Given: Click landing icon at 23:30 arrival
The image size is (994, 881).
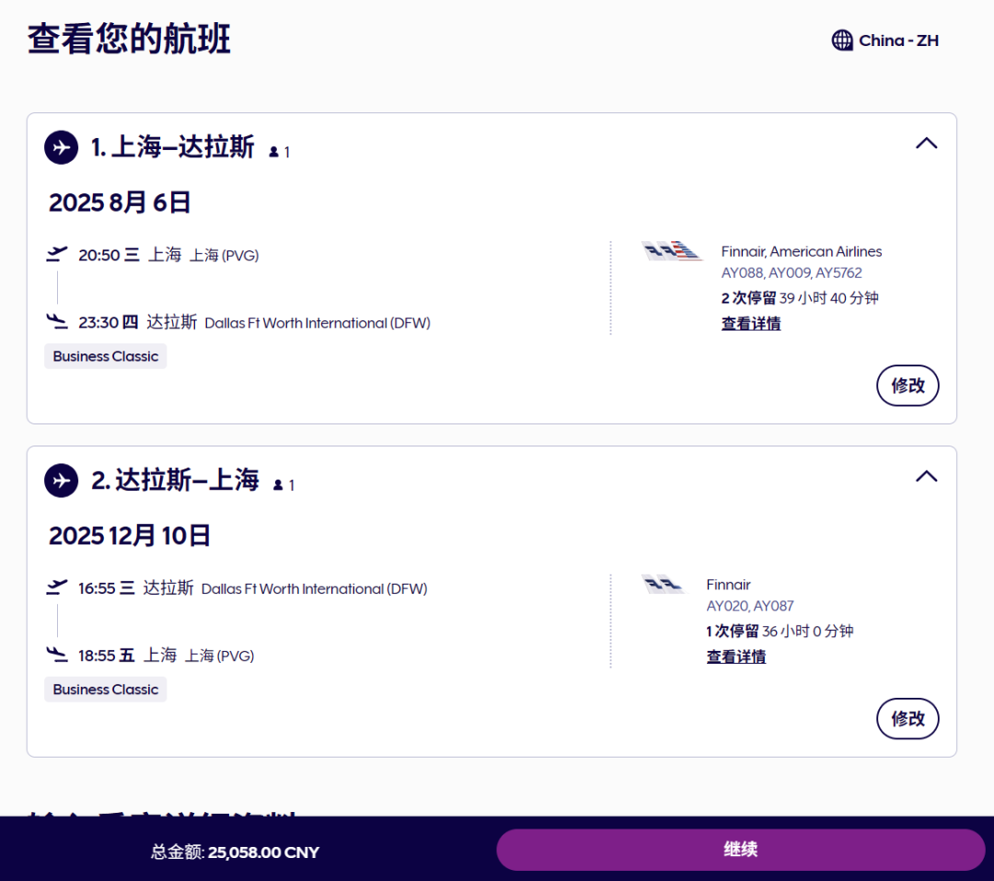Looking at the screenshot, I should (57, 321).
